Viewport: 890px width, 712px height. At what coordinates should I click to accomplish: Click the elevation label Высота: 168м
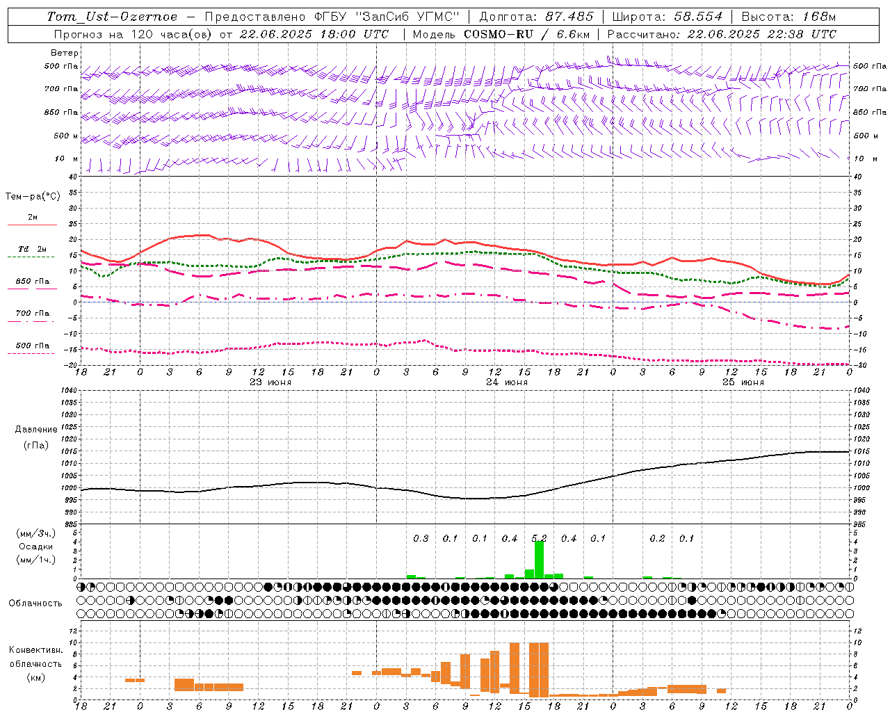coord(788,17)
